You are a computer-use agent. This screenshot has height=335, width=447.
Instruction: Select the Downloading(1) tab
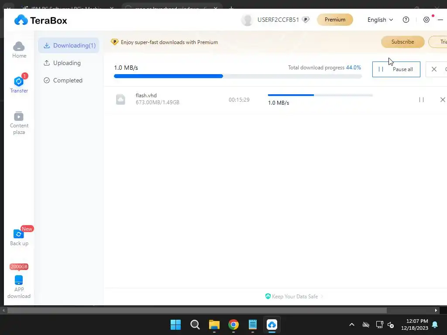69,45
